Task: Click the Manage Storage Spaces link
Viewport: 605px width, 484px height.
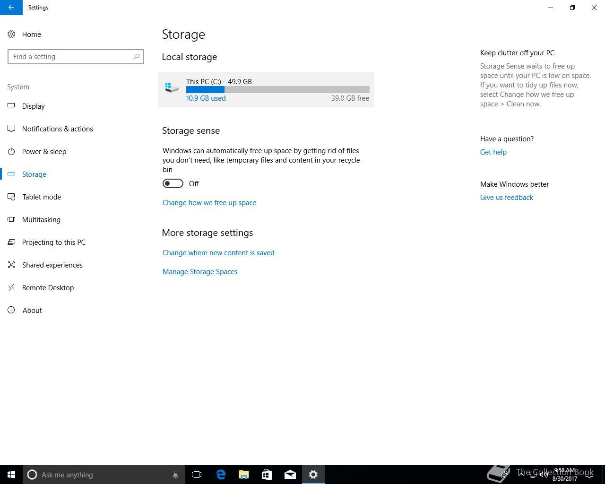Action: (200, 271)
